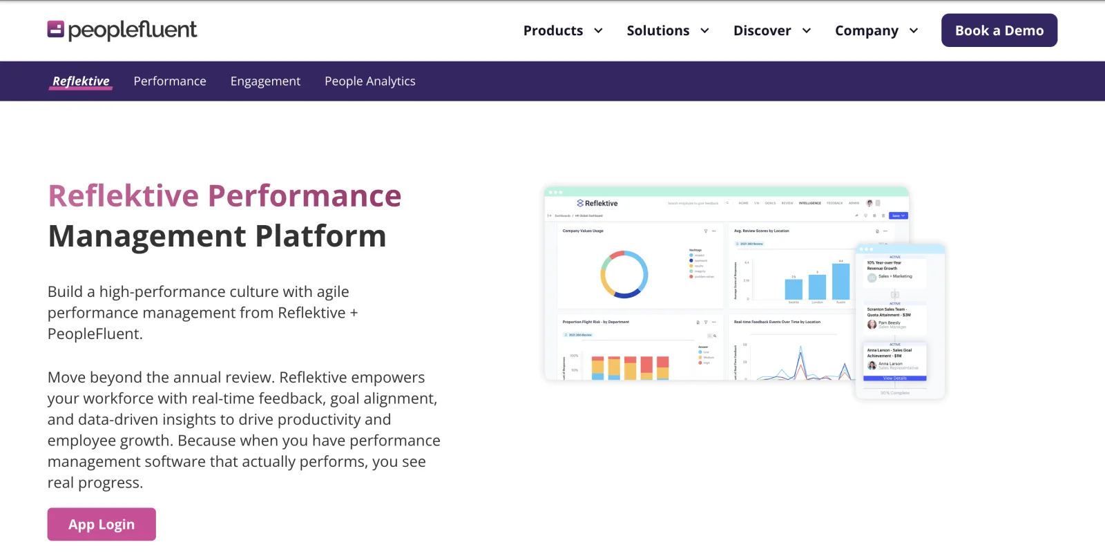Image resolution: width=1105 pixels, height=560 pixels.
Task: Expand the Products dropdown chevron
Action: coord(599,30)
